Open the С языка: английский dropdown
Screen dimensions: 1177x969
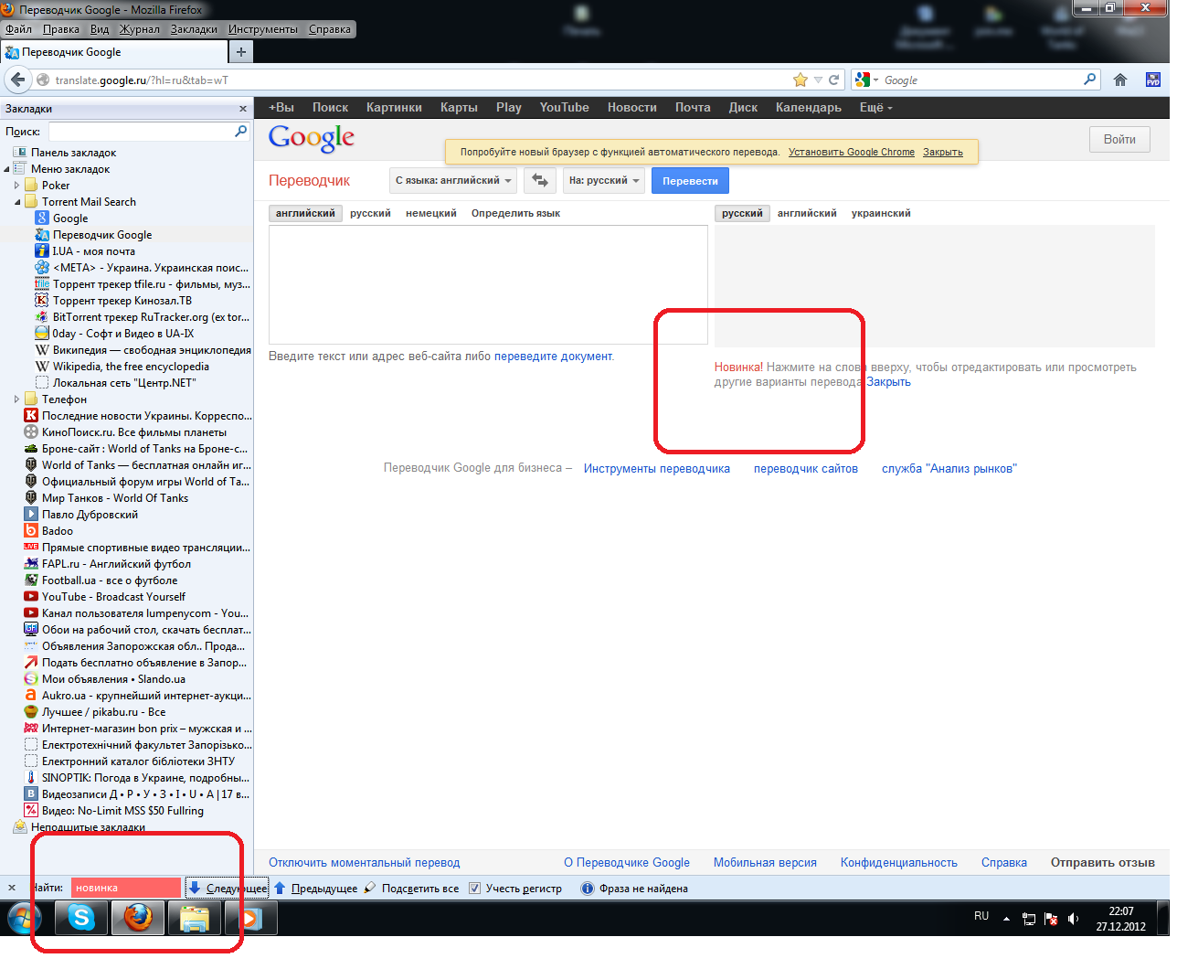(453, 180)
